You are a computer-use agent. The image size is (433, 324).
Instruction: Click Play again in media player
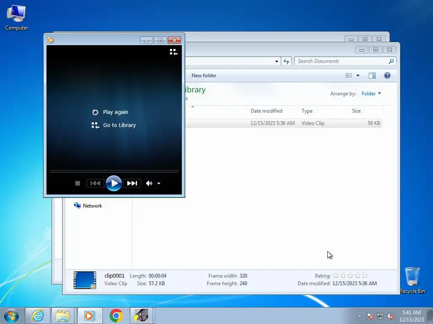(x=110, y=112)
